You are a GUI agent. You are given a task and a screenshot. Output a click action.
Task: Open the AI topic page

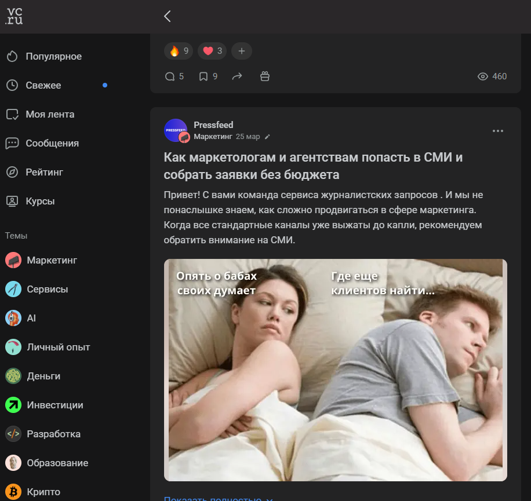click(31, 318)
